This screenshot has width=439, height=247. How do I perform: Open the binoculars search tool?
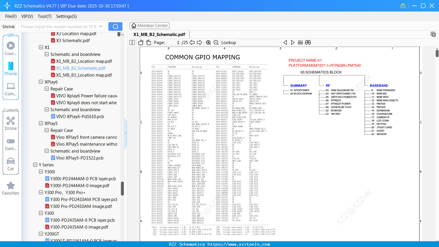[308, 42]
